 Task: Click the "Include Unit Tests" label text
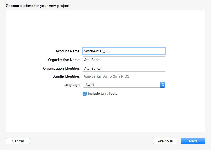pos(103,94)
